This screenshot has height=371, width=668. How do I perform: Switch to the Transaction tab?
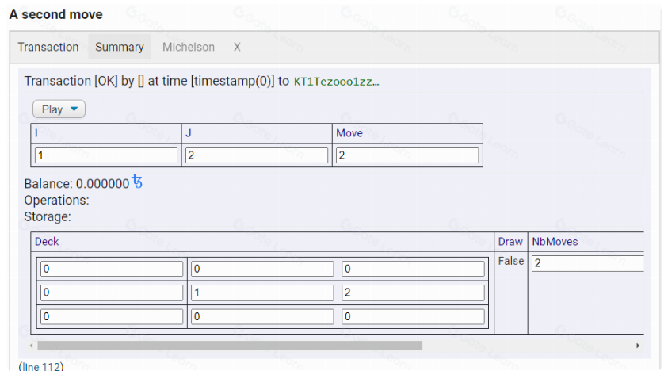click(x=48, y=47)
